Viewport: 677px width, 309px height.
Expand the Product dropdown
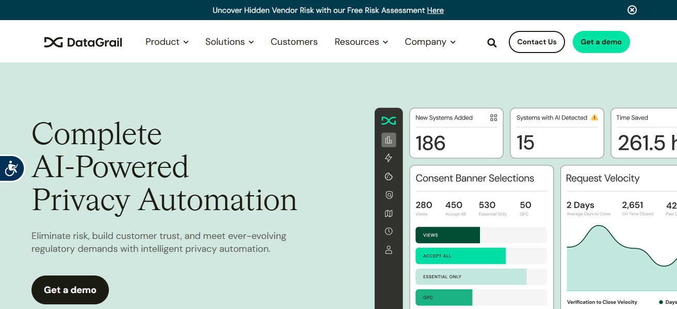[167, 42]
